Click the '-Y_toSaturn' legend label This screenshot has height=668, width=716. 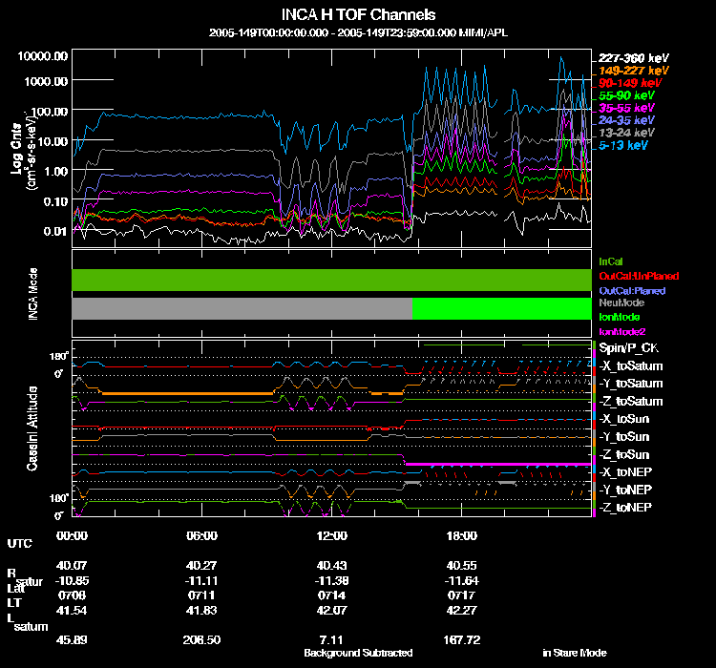pos(631,383)
